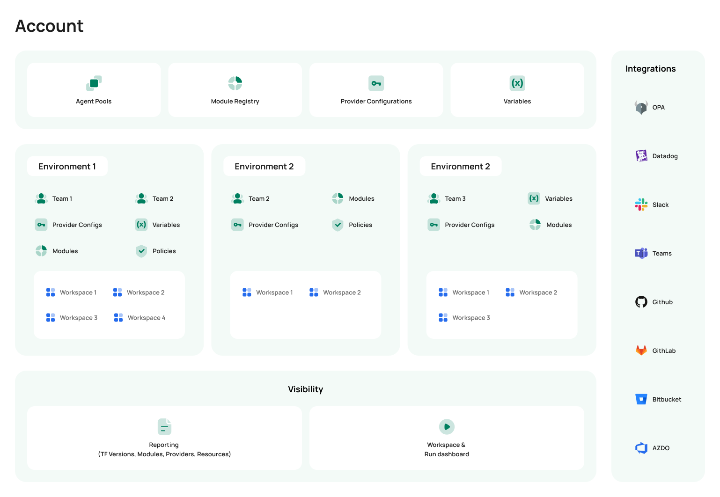Click the Integrations panel heading
The image size is (720, 497).
tap(651, 69)
